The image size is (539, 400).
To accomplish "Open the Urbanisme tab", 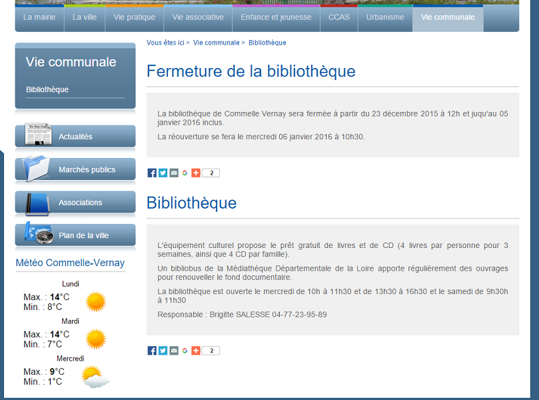I will [x=385, y=17].
